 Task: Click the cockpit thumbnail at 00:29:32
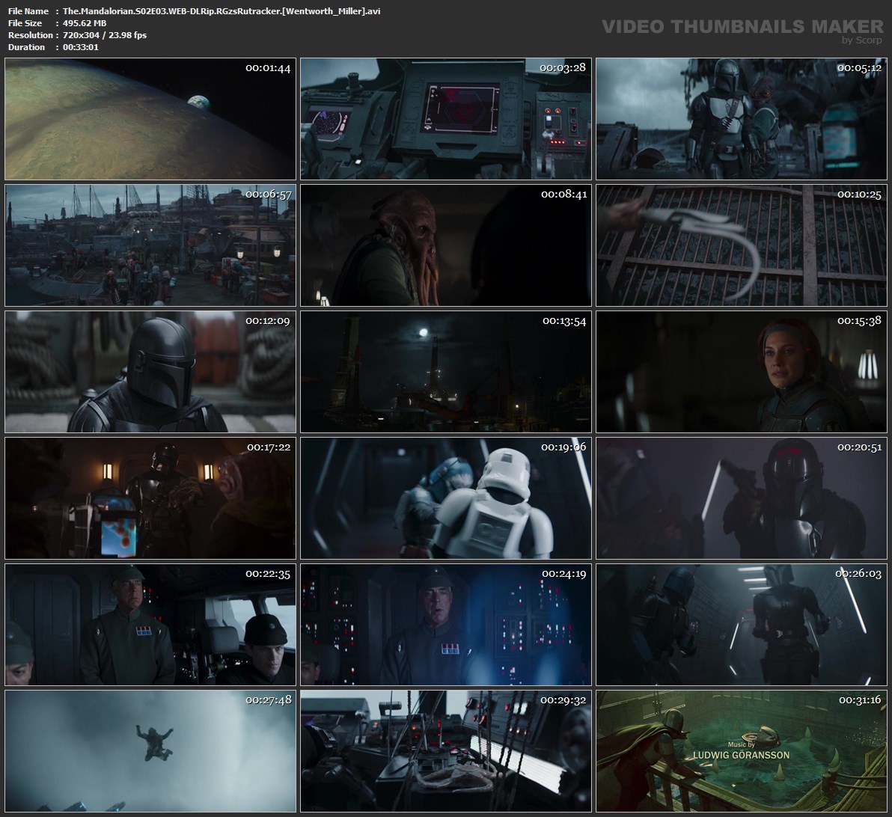pyautogui.click(x=446, y=751)
